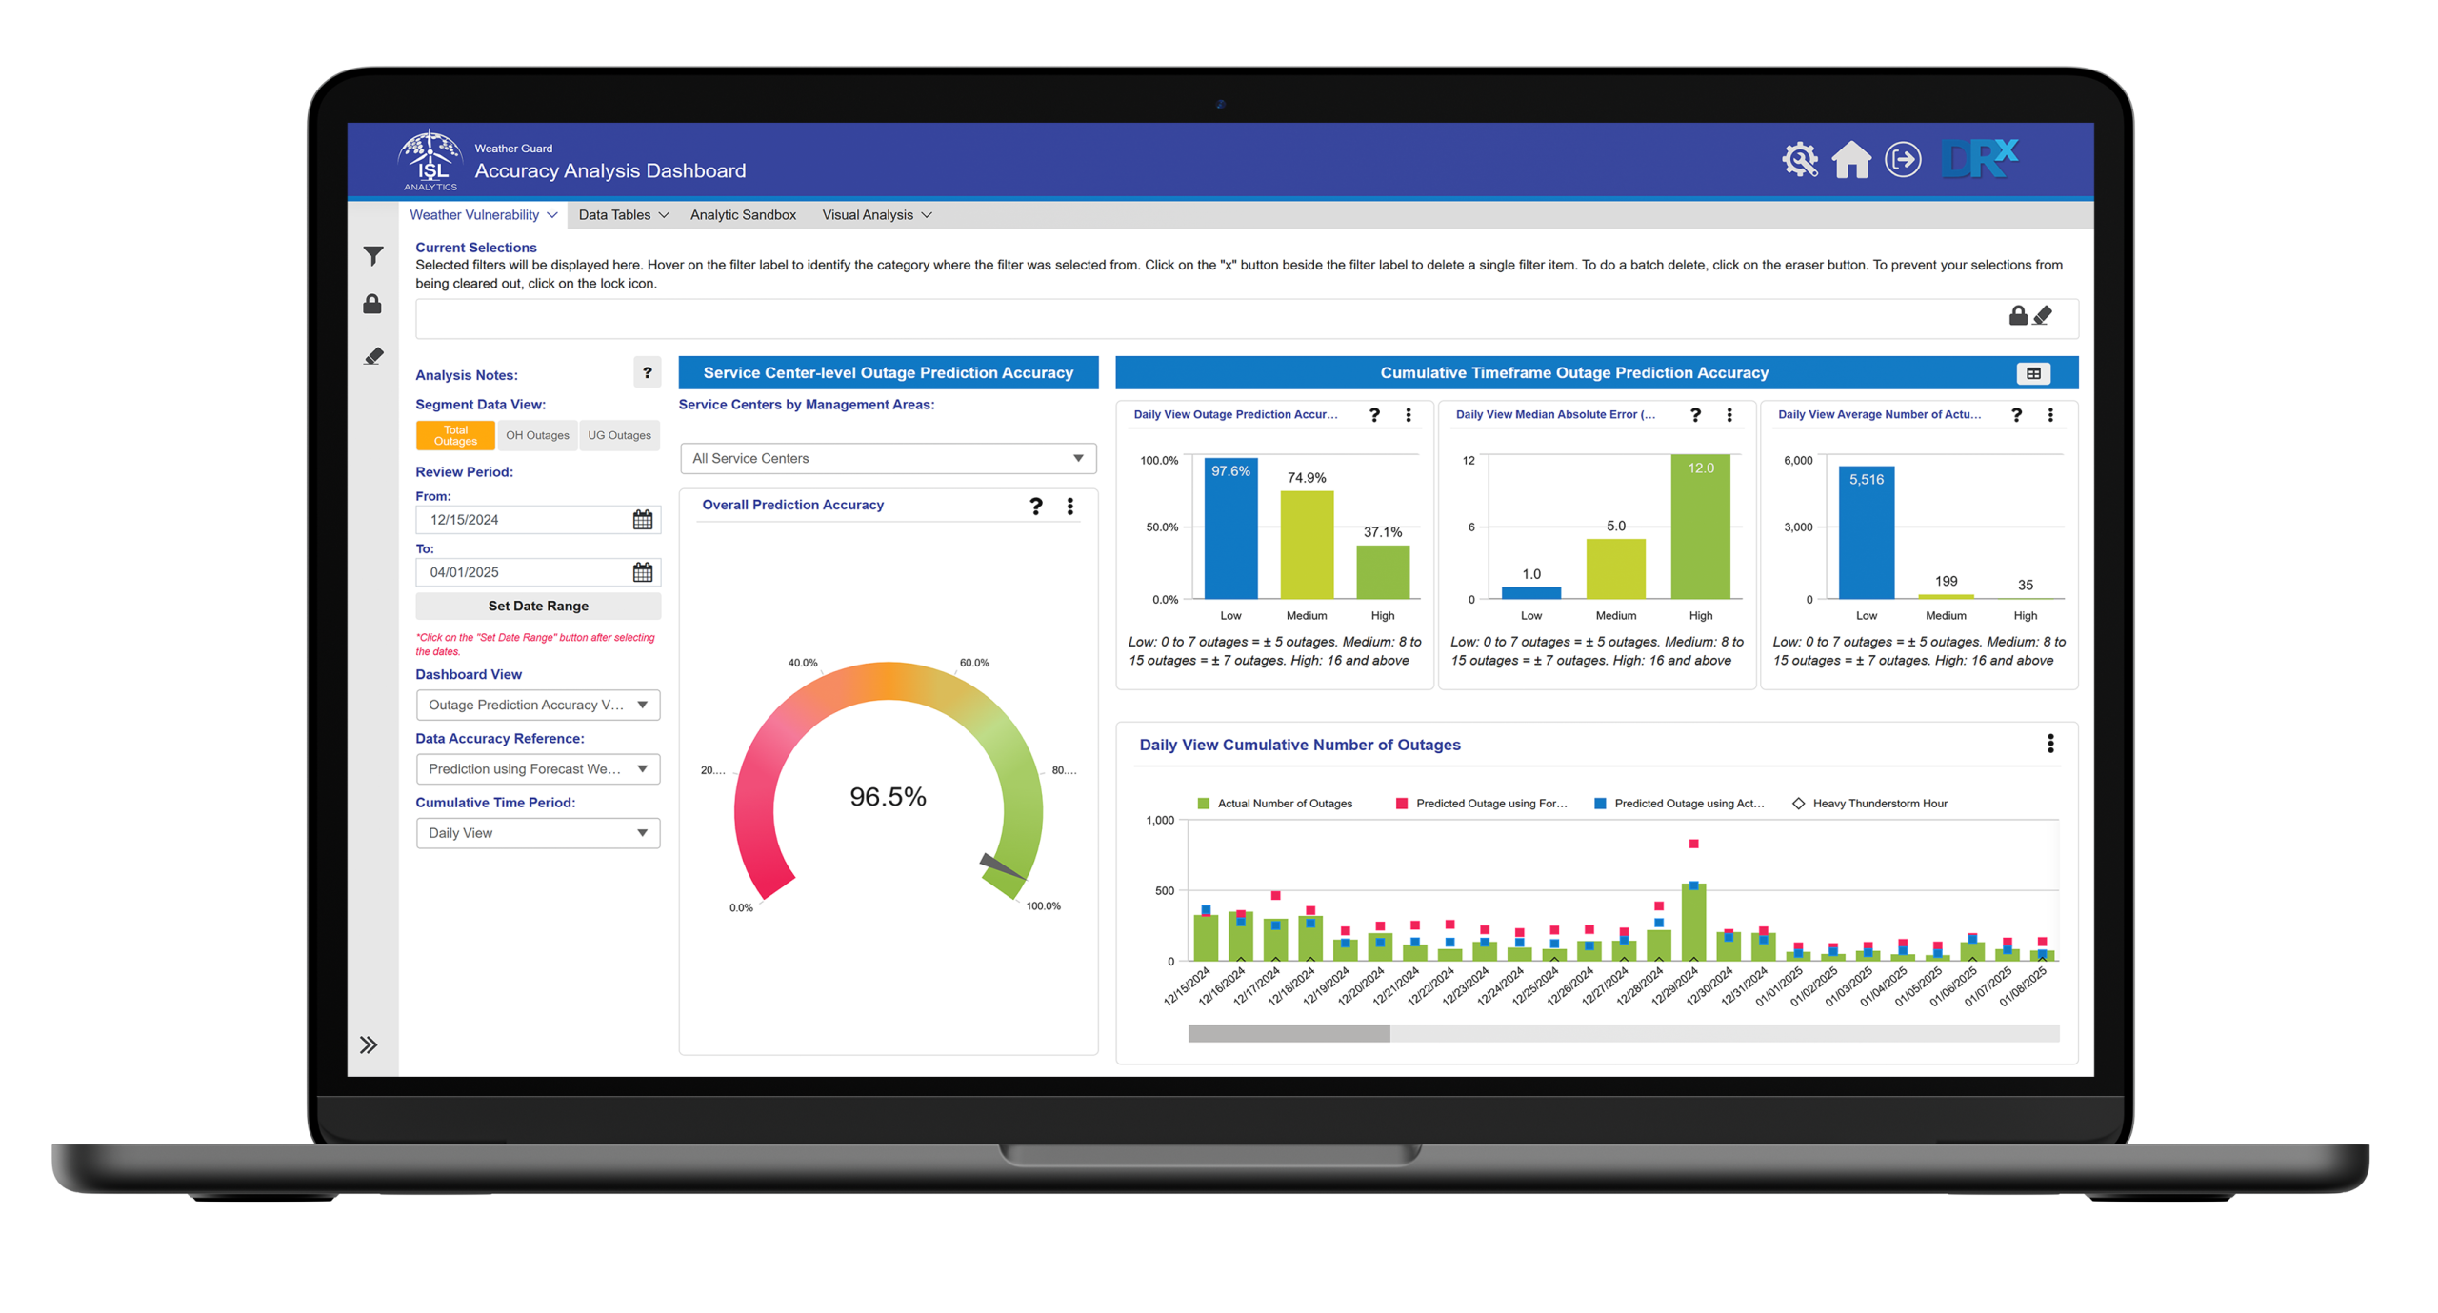Image resolution: width=2438 pixels, height=1313 pixels.
Task: Select Total Outages segment view
Action: coord(455,435)
